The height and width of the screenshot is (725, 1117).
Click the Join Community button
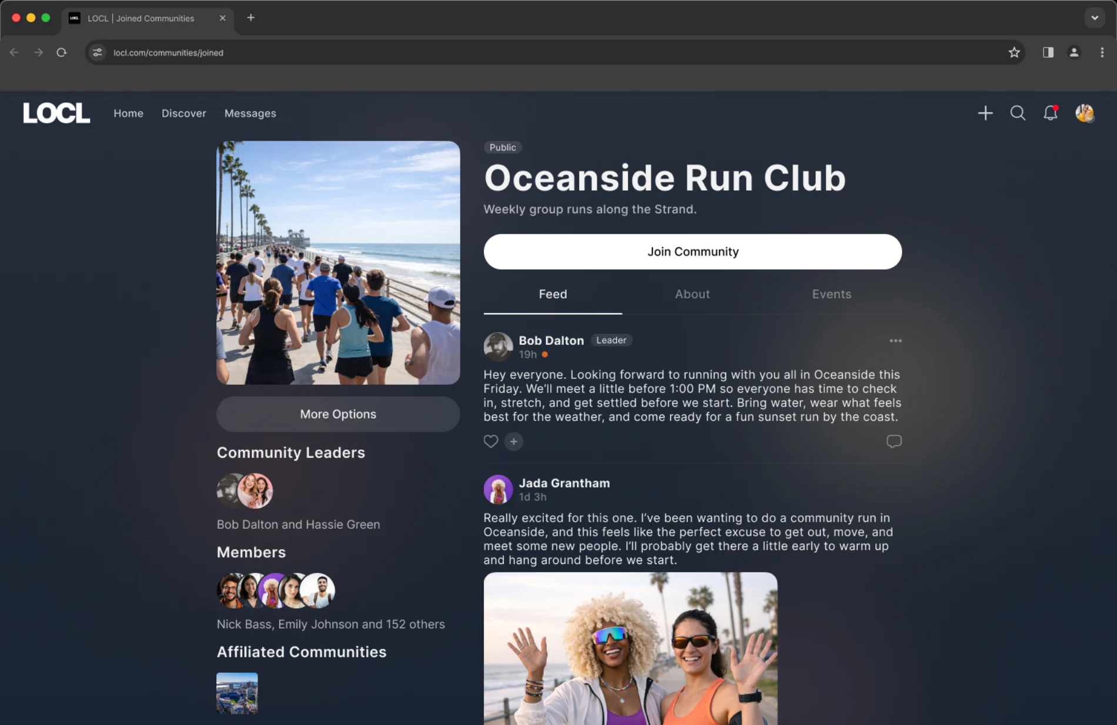point(693,251)
